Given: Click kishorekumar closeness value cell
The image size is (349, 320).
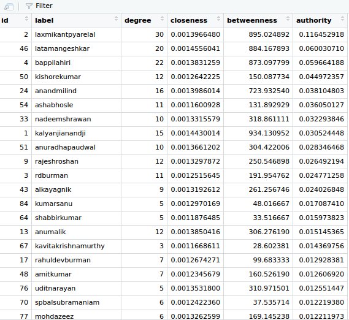Looking at the screenshot, I should (196, 77).
